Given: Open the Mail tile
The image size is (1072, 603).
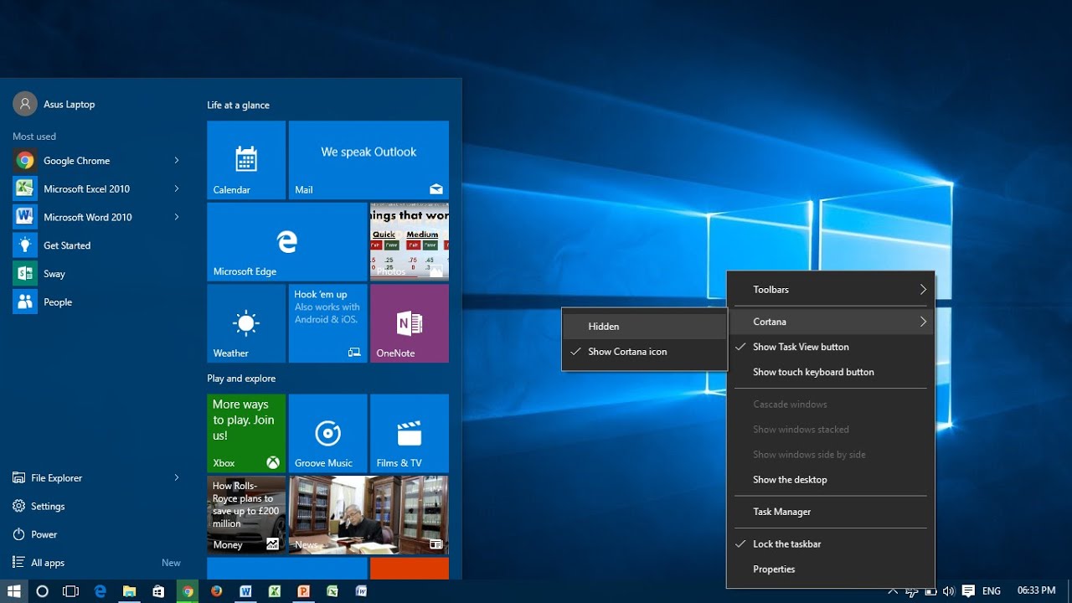Looking at the screenshot, I should 368,160.
